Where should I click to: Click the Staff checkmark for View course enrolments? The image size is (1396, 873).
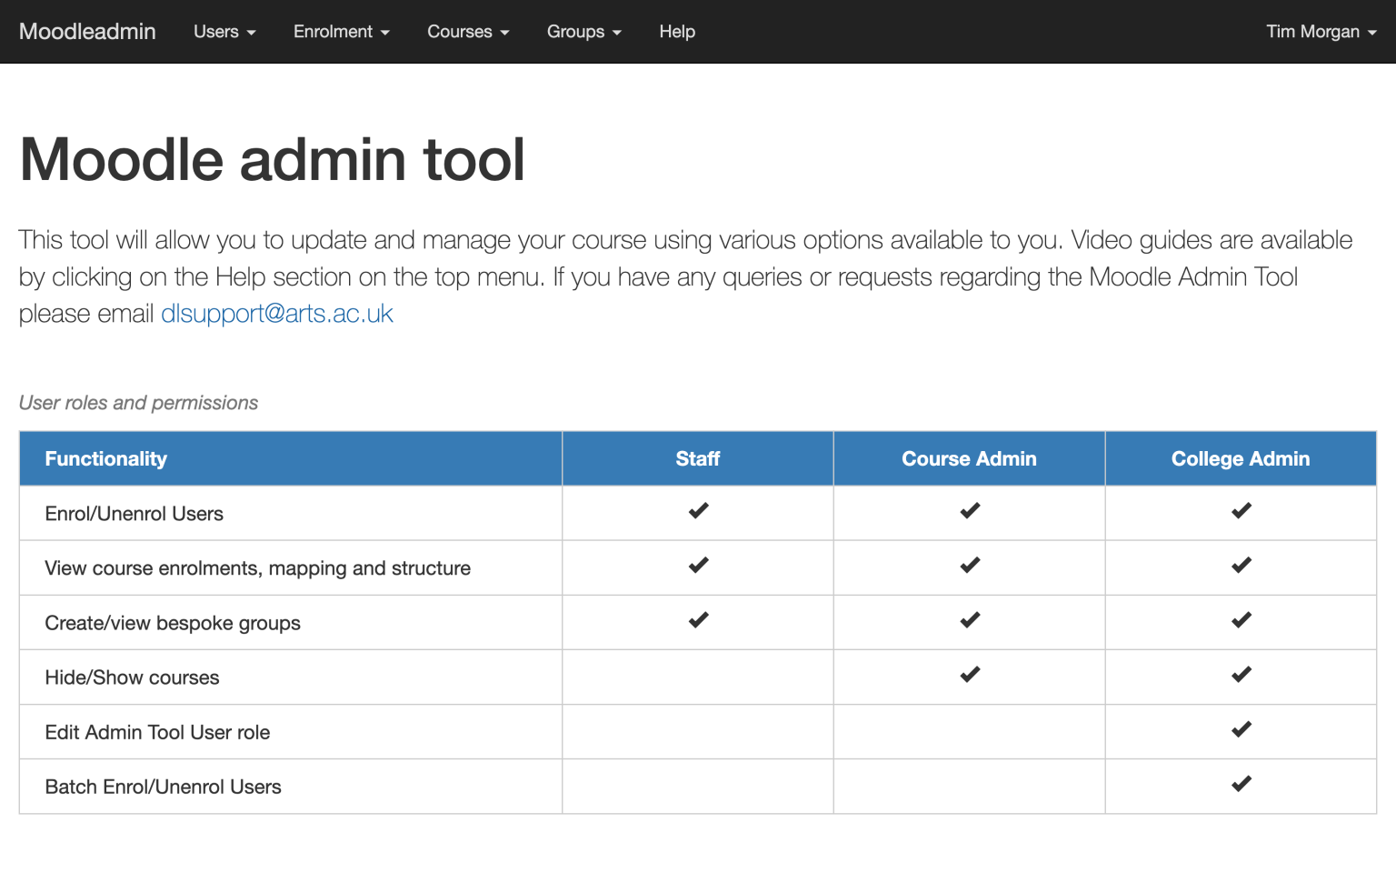(x=697, y=566)
